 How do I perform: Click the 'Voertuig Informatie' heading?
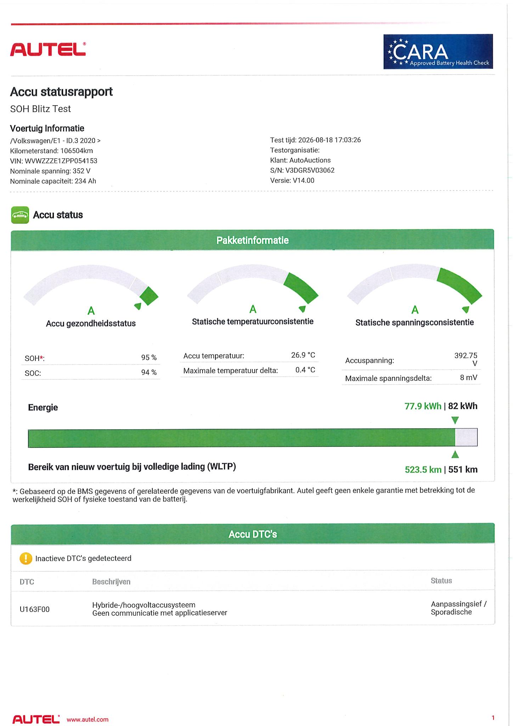47,128
